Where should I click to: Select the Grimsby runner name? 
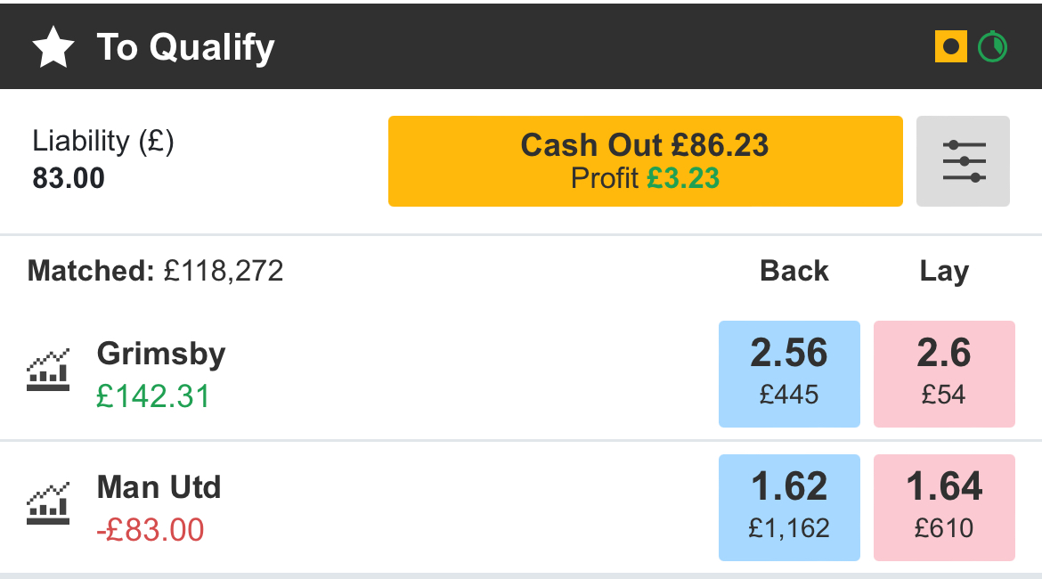161,354
